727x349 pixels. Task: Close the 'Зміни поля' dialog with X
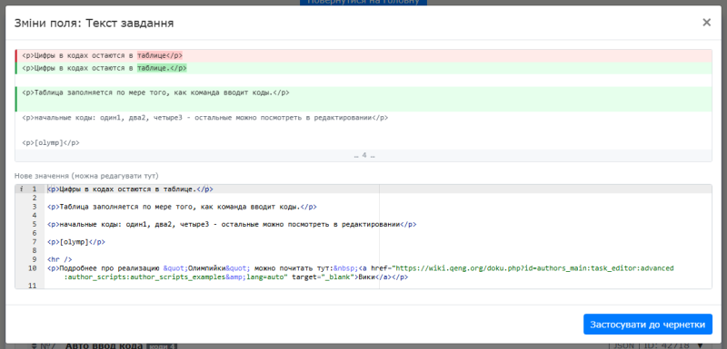(706, 22)
